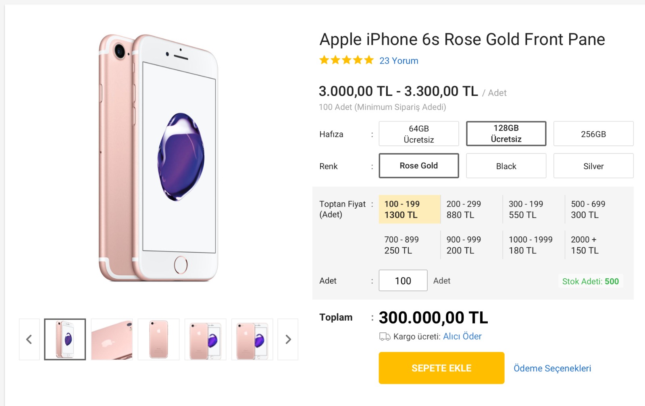
Task: Select the 128GB memory option
Action: point(506,134)
